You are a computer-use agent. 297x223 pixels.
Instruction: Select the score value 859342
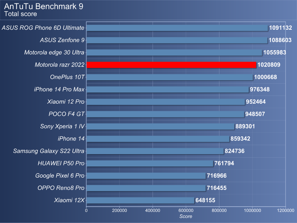[x=240, y=139]
